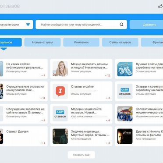Viewport: 163px width, 163px height.
Task: Open 'Ходячие мертвецы. Мёртвый город' topic
Action: point(90,133)
